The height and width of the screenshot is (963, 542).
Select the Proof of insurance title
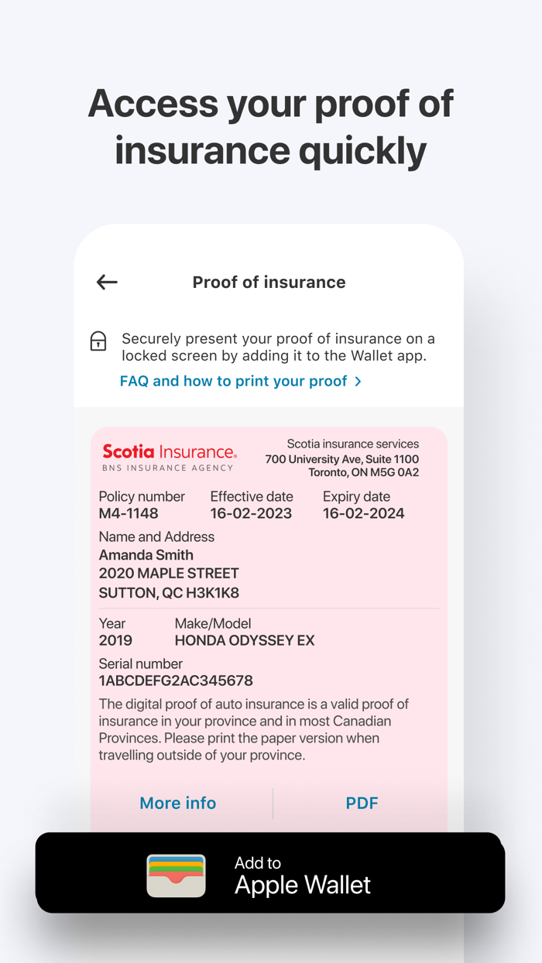(269, 282)
